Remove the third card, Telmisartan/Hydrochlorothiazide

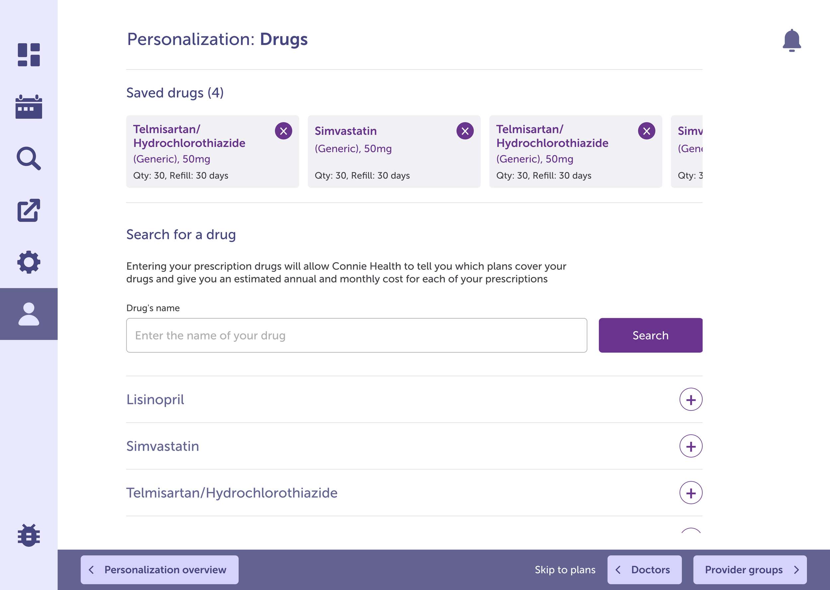(x=646, y=131)
